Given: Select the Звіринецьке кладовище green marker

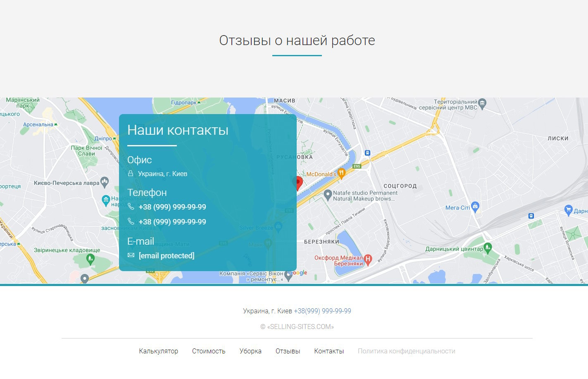Looking at the screenshot, I should 90,260.
